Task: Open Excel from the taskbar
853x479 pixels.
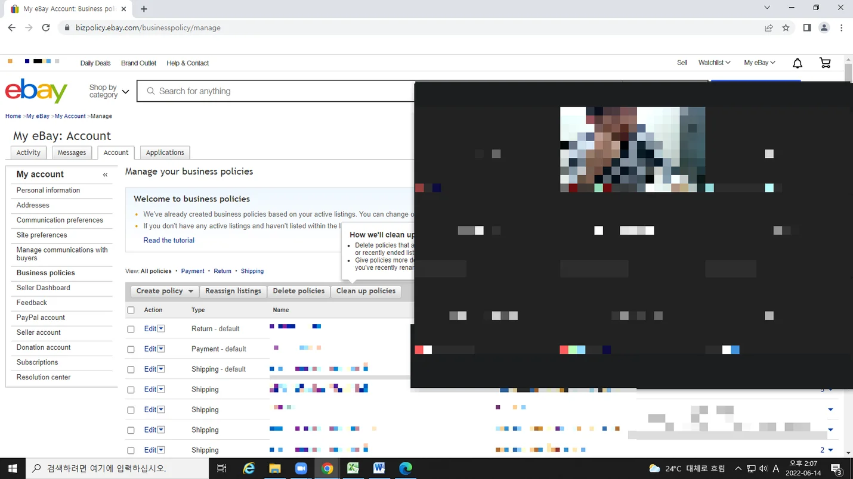Action: 353,468
